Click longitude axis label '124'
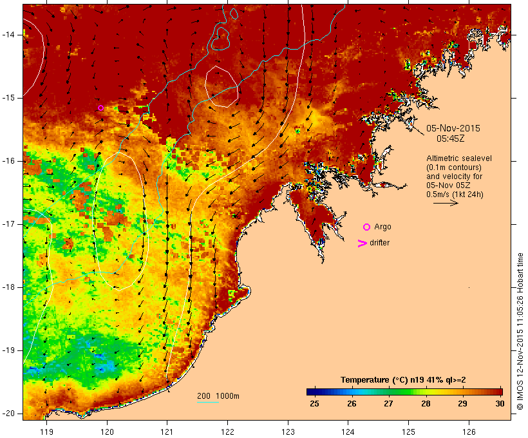Viewport: 528px width, 438px height. pyautogui.click(x=348, y=432)
